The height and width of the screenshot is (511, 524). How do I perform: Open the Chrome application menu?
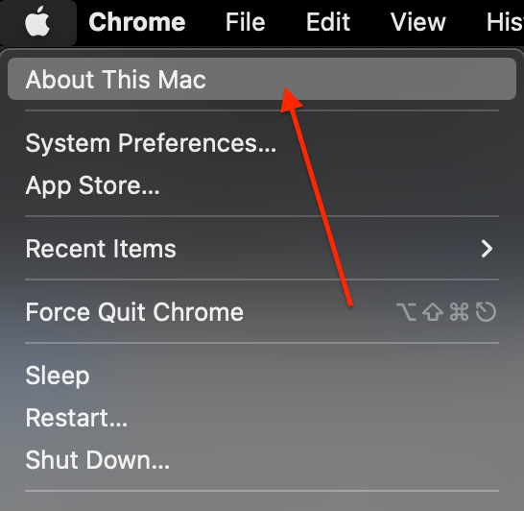(x=137, y=22)
